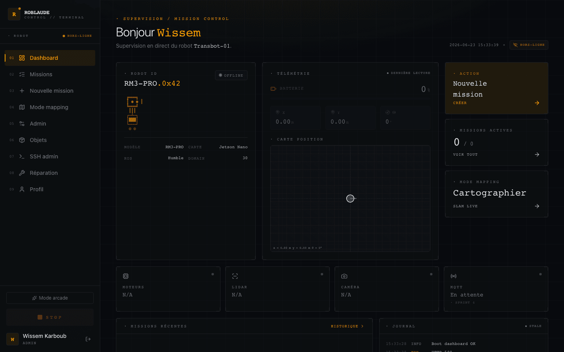The width and height of the screenshot is (564, 352).
Task: Open Cartographier mode mapping card
Action: point(497,194)
